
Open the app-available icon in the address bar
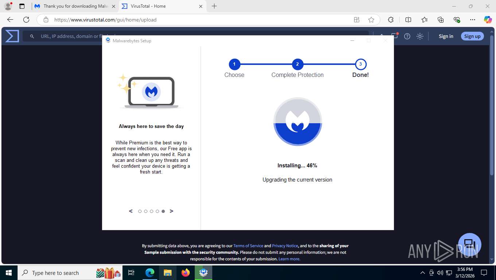pos(357,20)
